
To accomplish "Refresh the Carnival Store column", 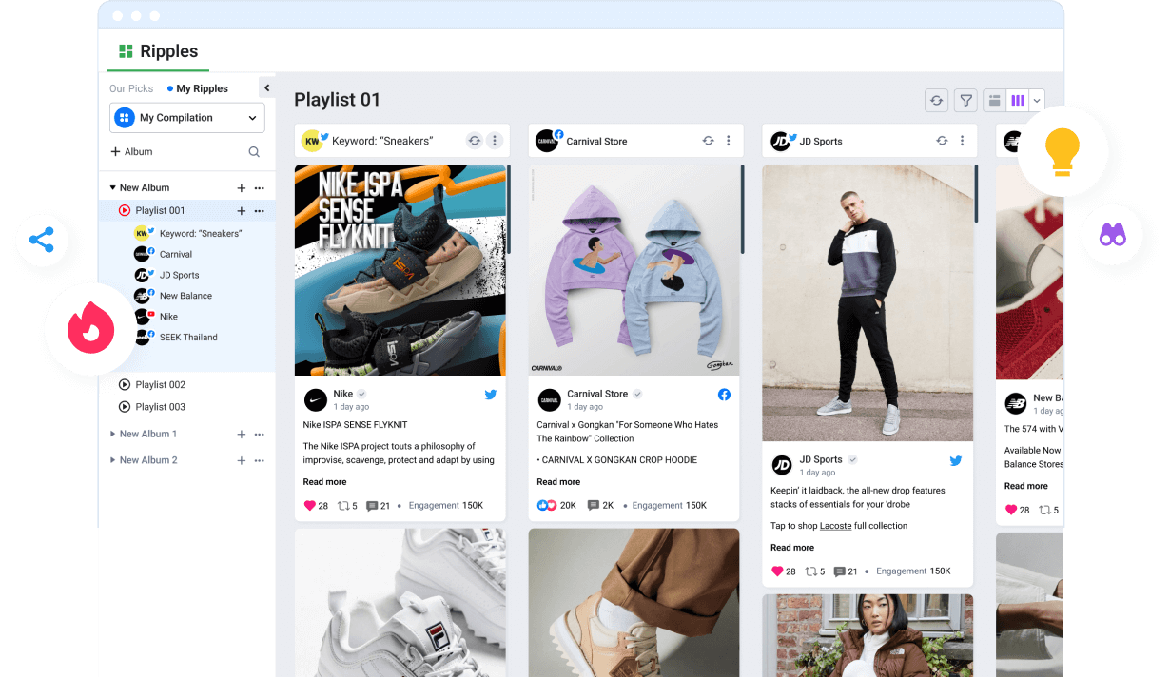I will click(x=708, y=141).
